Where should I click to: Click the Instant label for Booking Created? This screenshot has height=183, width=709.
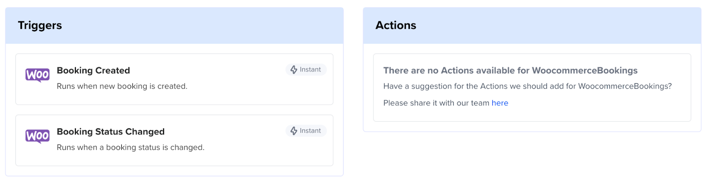pos(310,70)
